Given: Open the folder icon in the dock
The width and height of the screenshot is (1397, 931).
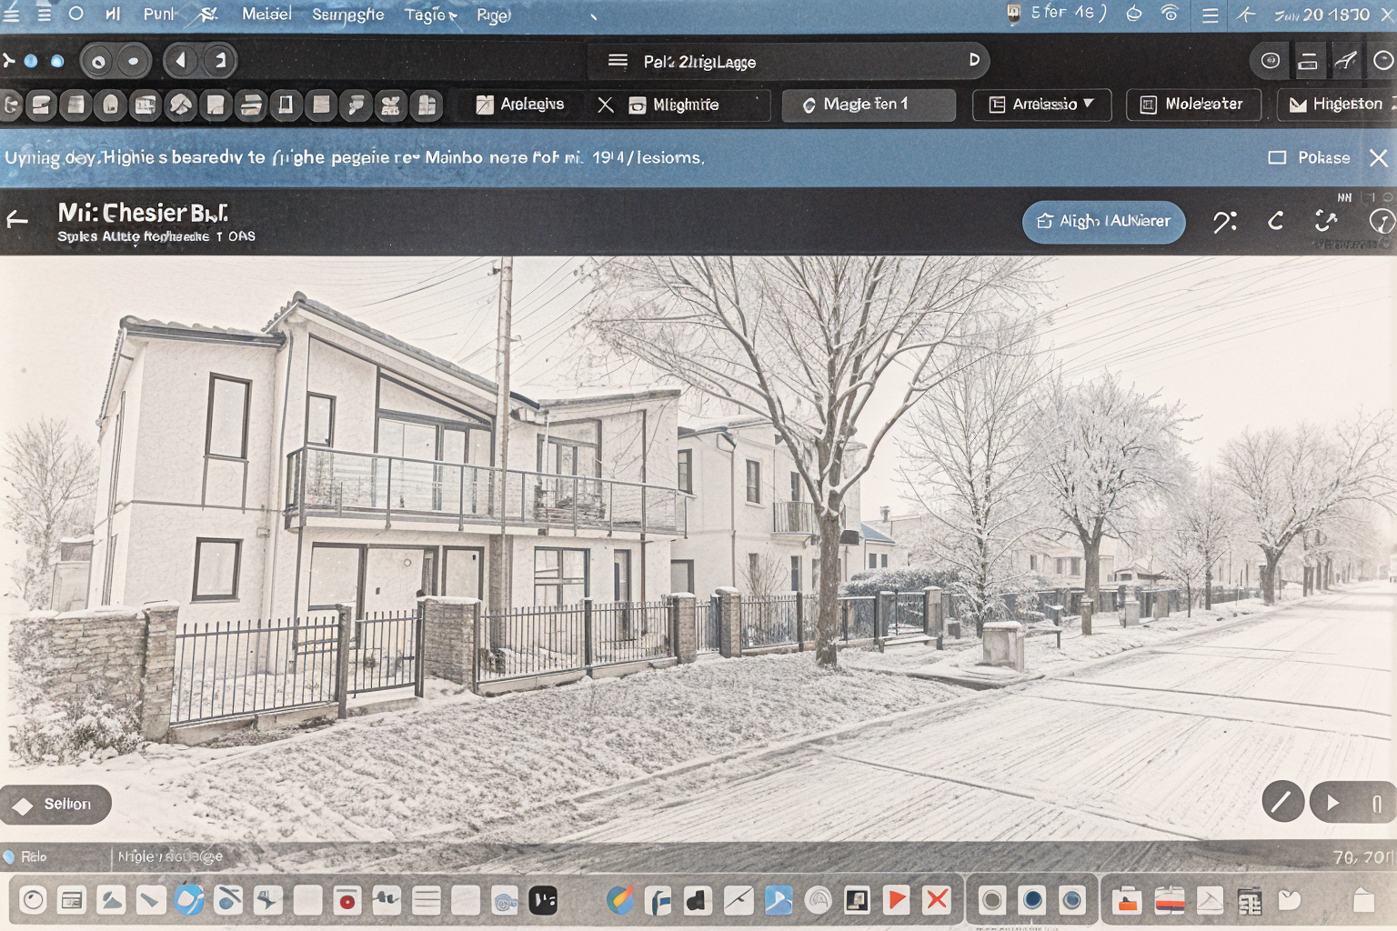Looking at the screenshot, I should pos(1127,901).
